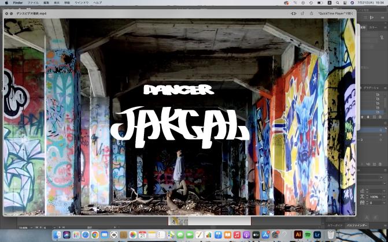This screenshot has height=242, width=388.
Task: Switch to the パスファインダー tab in Illustrator
Action: pos(356,225)
